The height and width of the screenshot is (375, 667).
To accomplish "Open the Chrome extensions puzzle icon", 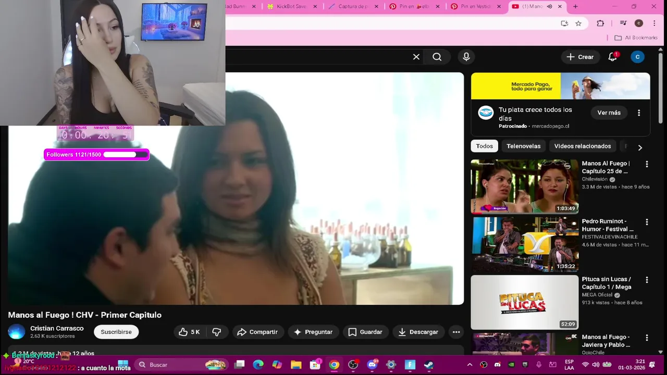I will 600,23.
